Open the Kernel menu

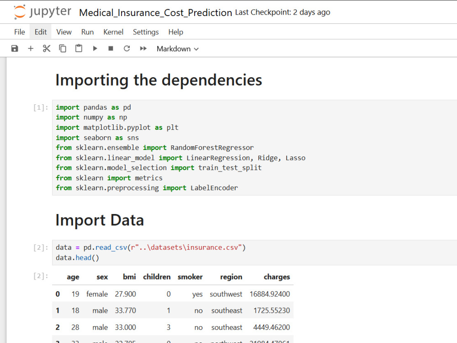(x=113, y=32)
